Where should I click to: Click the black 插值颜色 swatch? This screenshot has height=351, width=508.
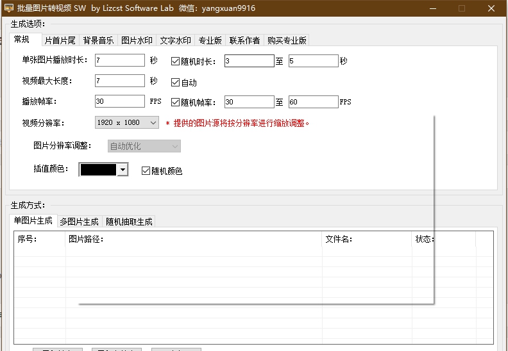coord(98,170)
